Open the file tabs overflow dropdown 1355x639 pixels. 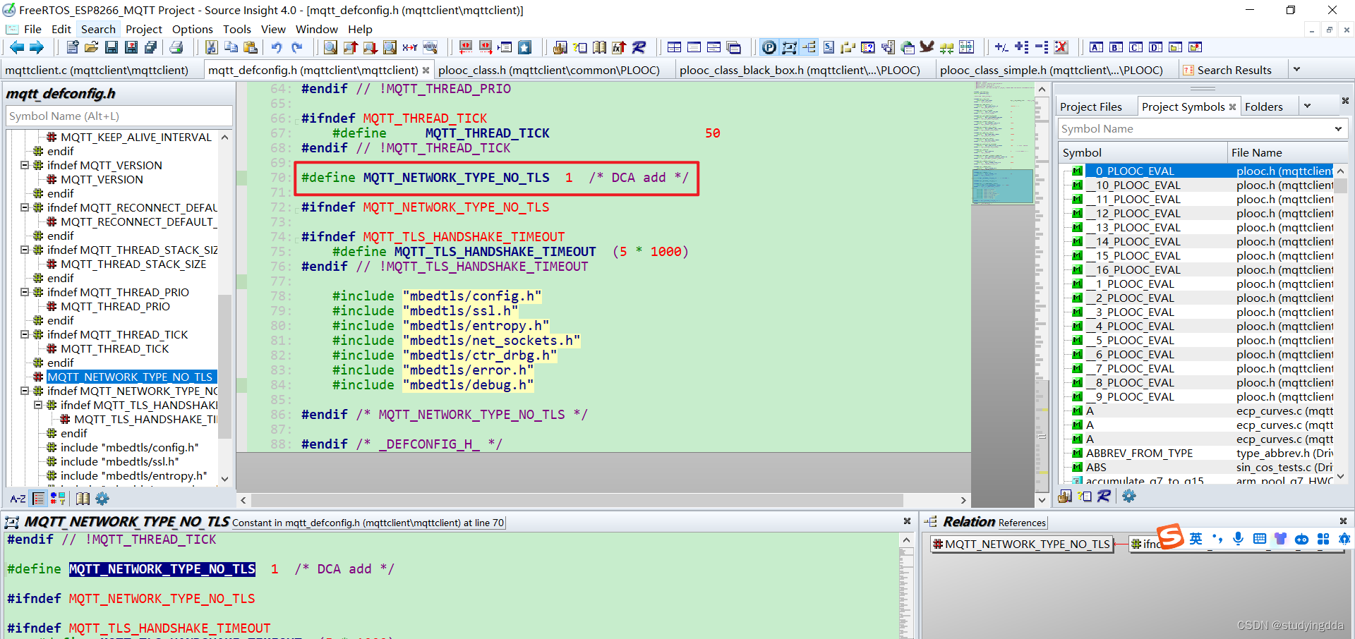pos(1296,69)
